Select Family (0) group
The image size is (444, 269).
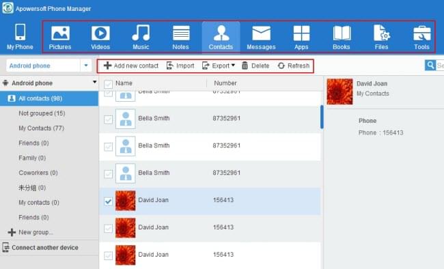coord(32,158)
